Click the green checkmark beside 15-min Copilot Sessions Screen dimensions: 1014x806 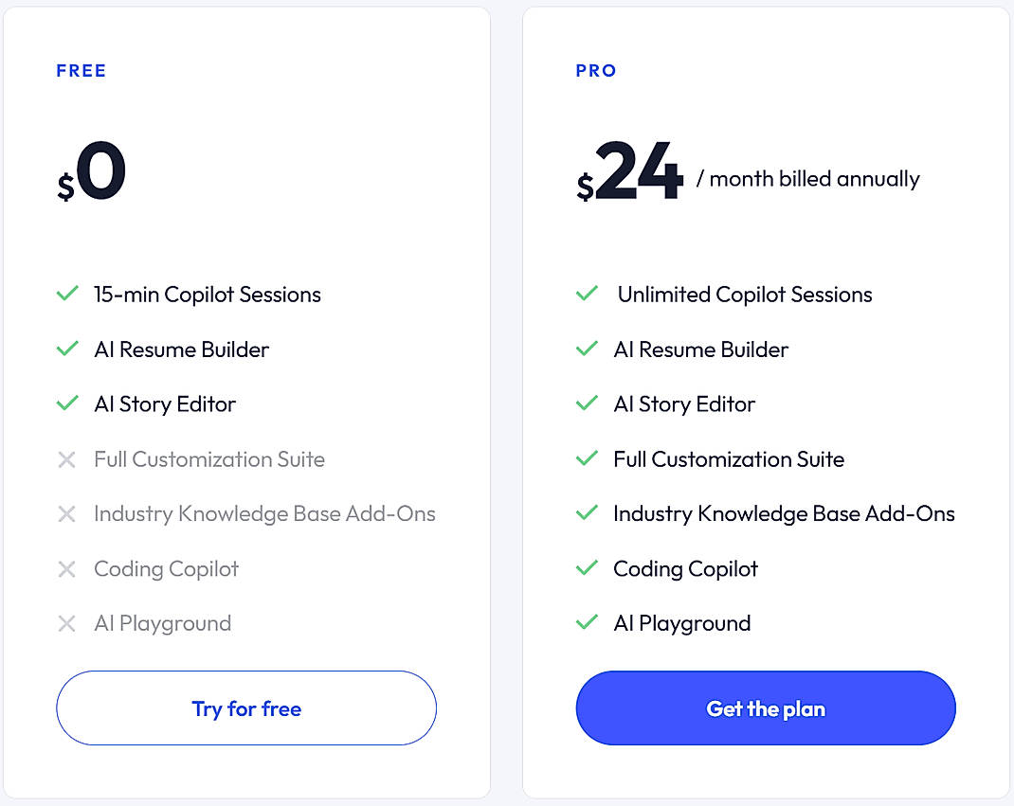(66, 294)
